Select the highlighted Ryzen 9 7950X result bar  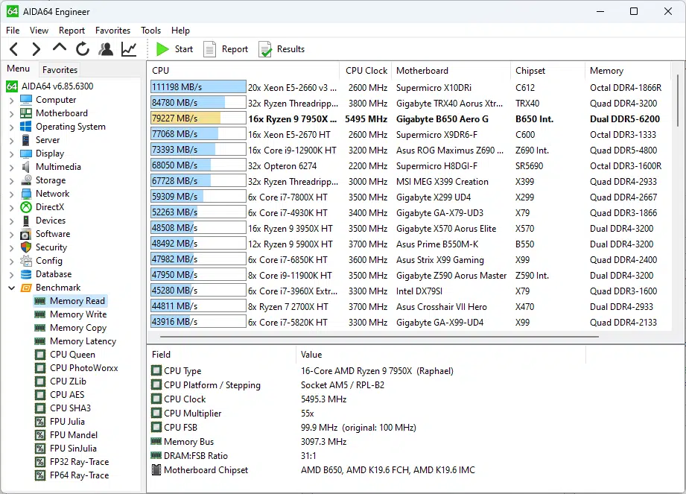click(198, 118)
